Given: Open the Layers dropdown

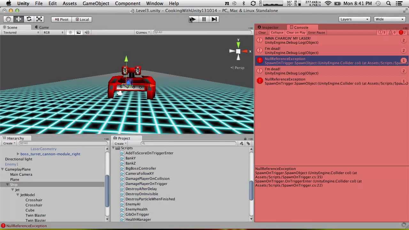Looking at the screenshot, I should (x=354, y=19).
